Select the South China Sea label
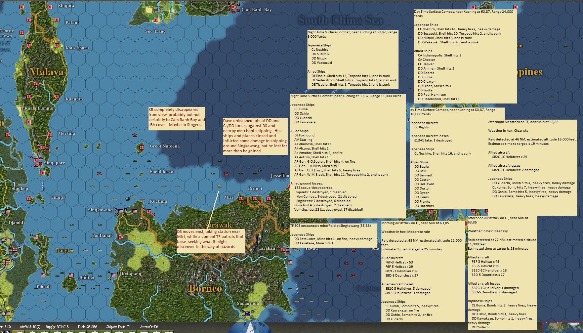Screen dimensions: 583x333 point(340,20)
